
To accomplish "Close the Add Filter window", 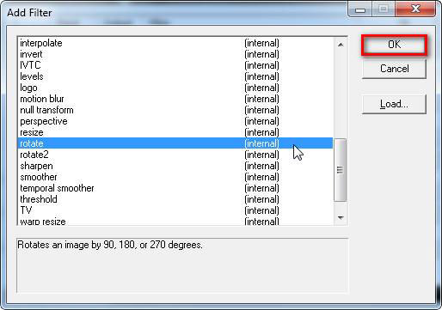I will pos(415,9).
